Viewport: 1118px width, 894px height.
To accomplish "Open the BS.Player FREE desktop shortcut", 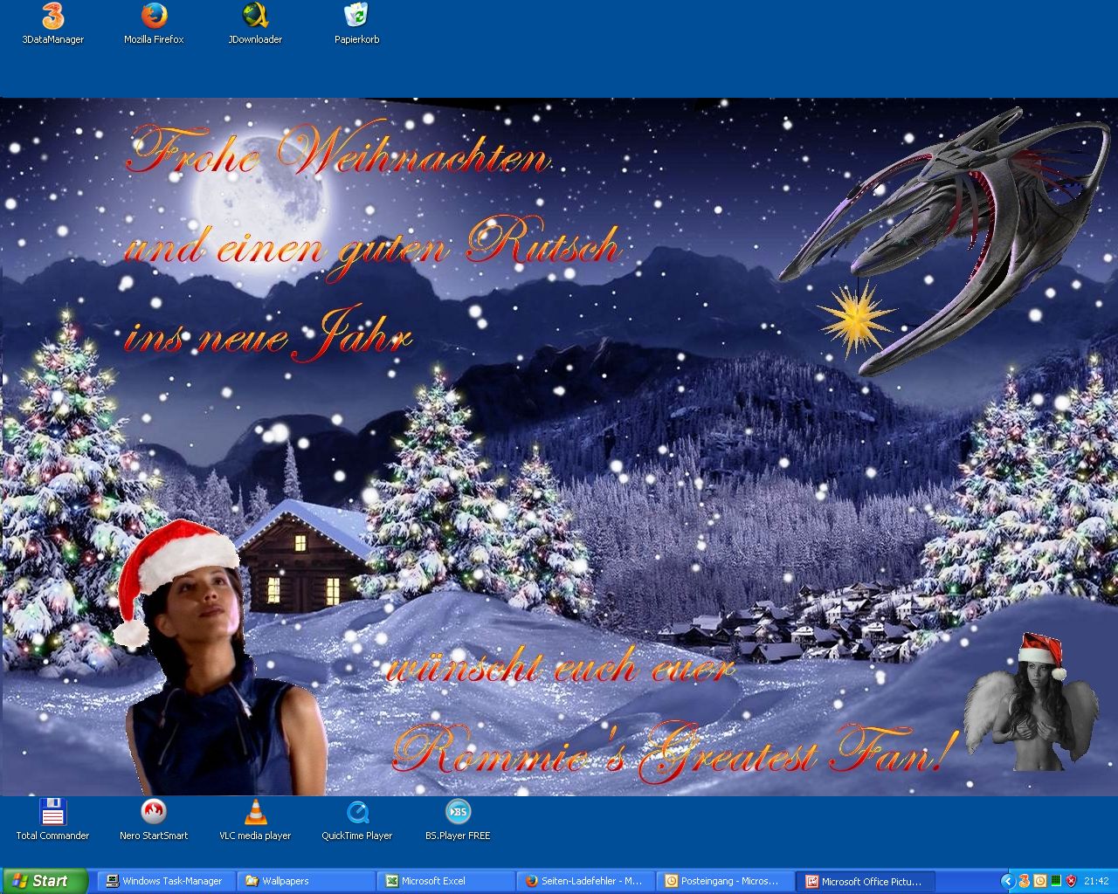I will pos(458,814).
